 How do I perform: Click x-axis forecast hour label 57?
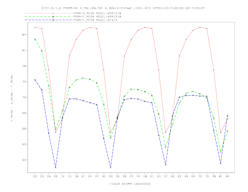coord(166,176)
